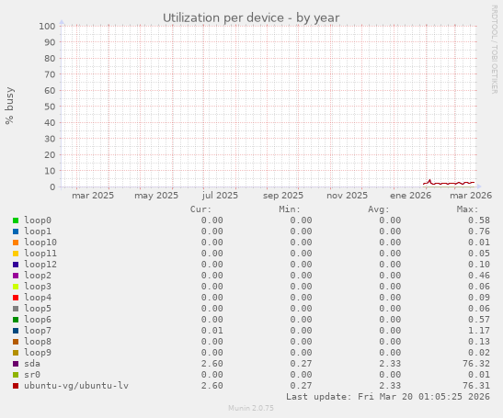
Task: Click the graph title Utilization per device
Action: click(x=251, y=18)
